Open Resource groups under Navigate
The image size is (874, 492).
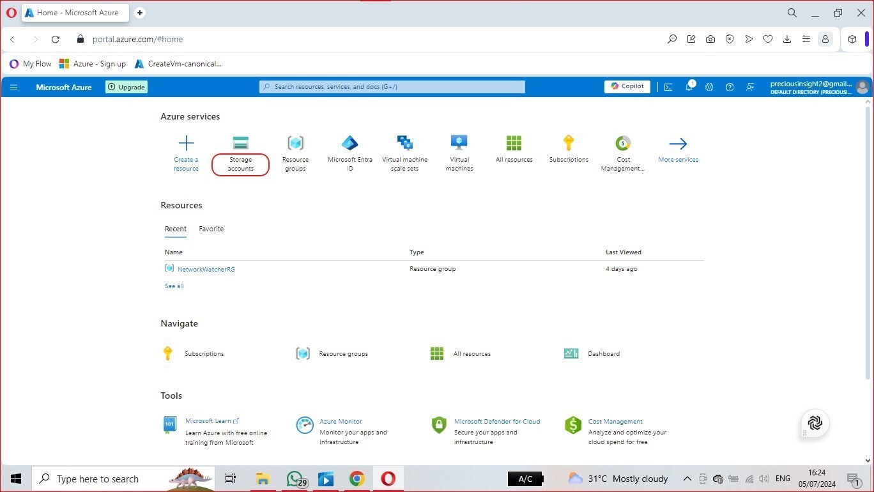[332, 353]
